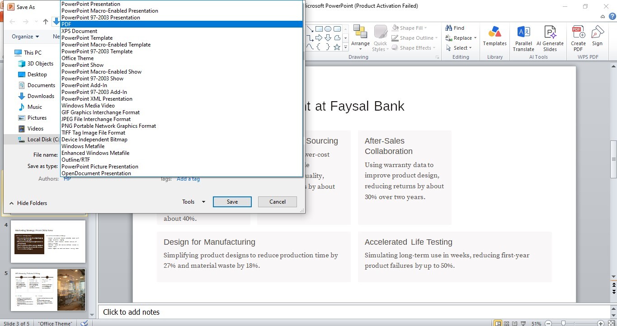Expand the shapes gallery More button
Viewport: 617px width, 326px height.
pyautogui.click(x=345, y=47)
